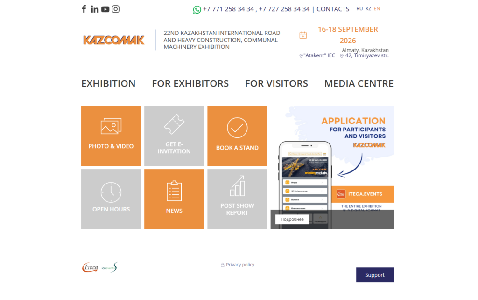Screen dimensions: 478x300
Task: Open the Instagram social icon
Action: [116, 9]
